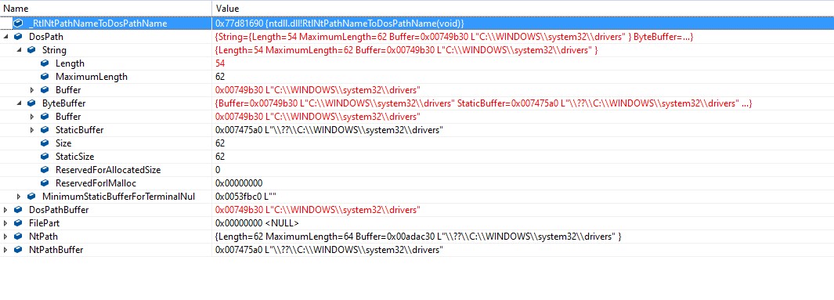834x300 pixels.
Task: Click the Length field cube icon
Action: tap(45, 63)
